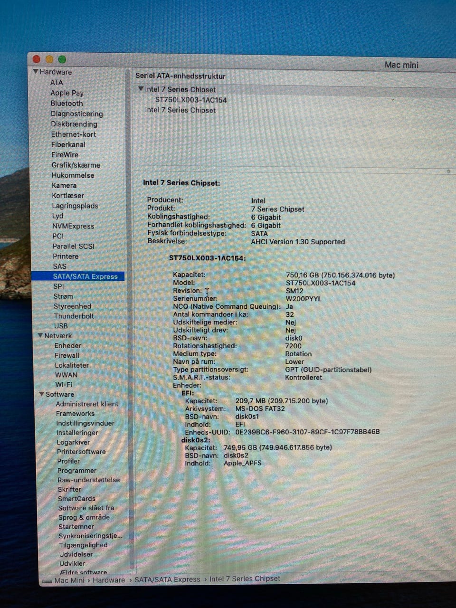
Task: Select NVMExpress in the sidebar
Action: pyautogui.click(x=73, y=226)
